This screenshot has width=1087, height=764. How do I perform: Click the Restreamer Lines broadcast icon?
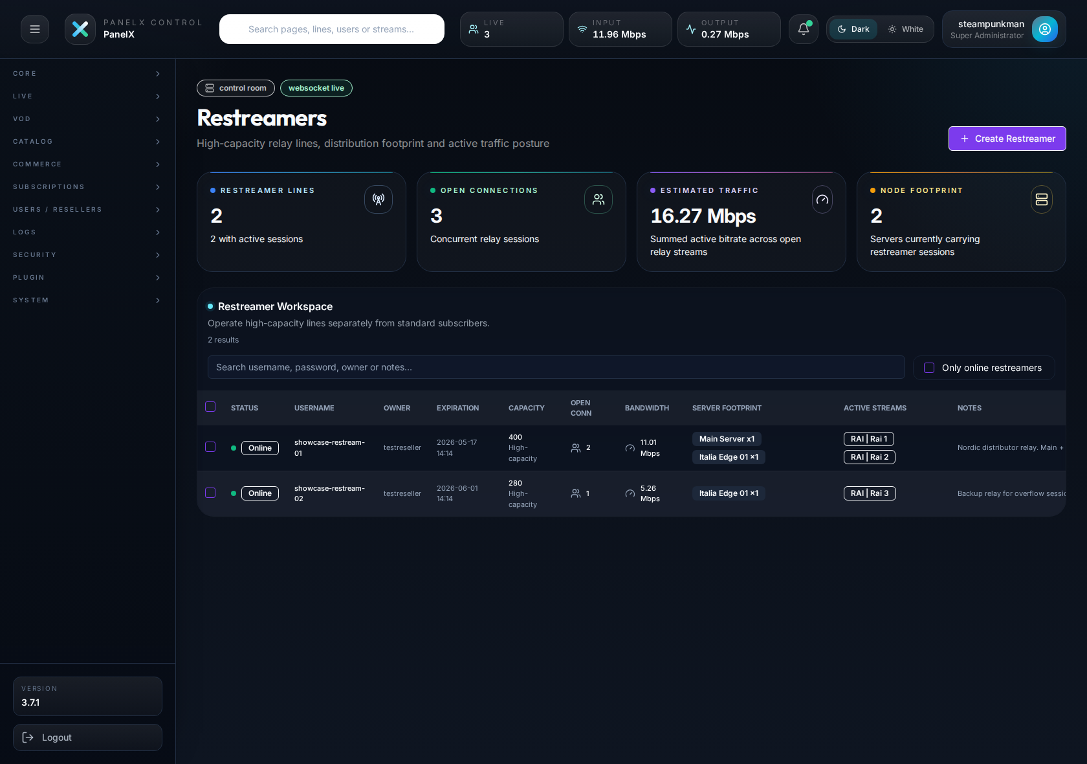379,199
